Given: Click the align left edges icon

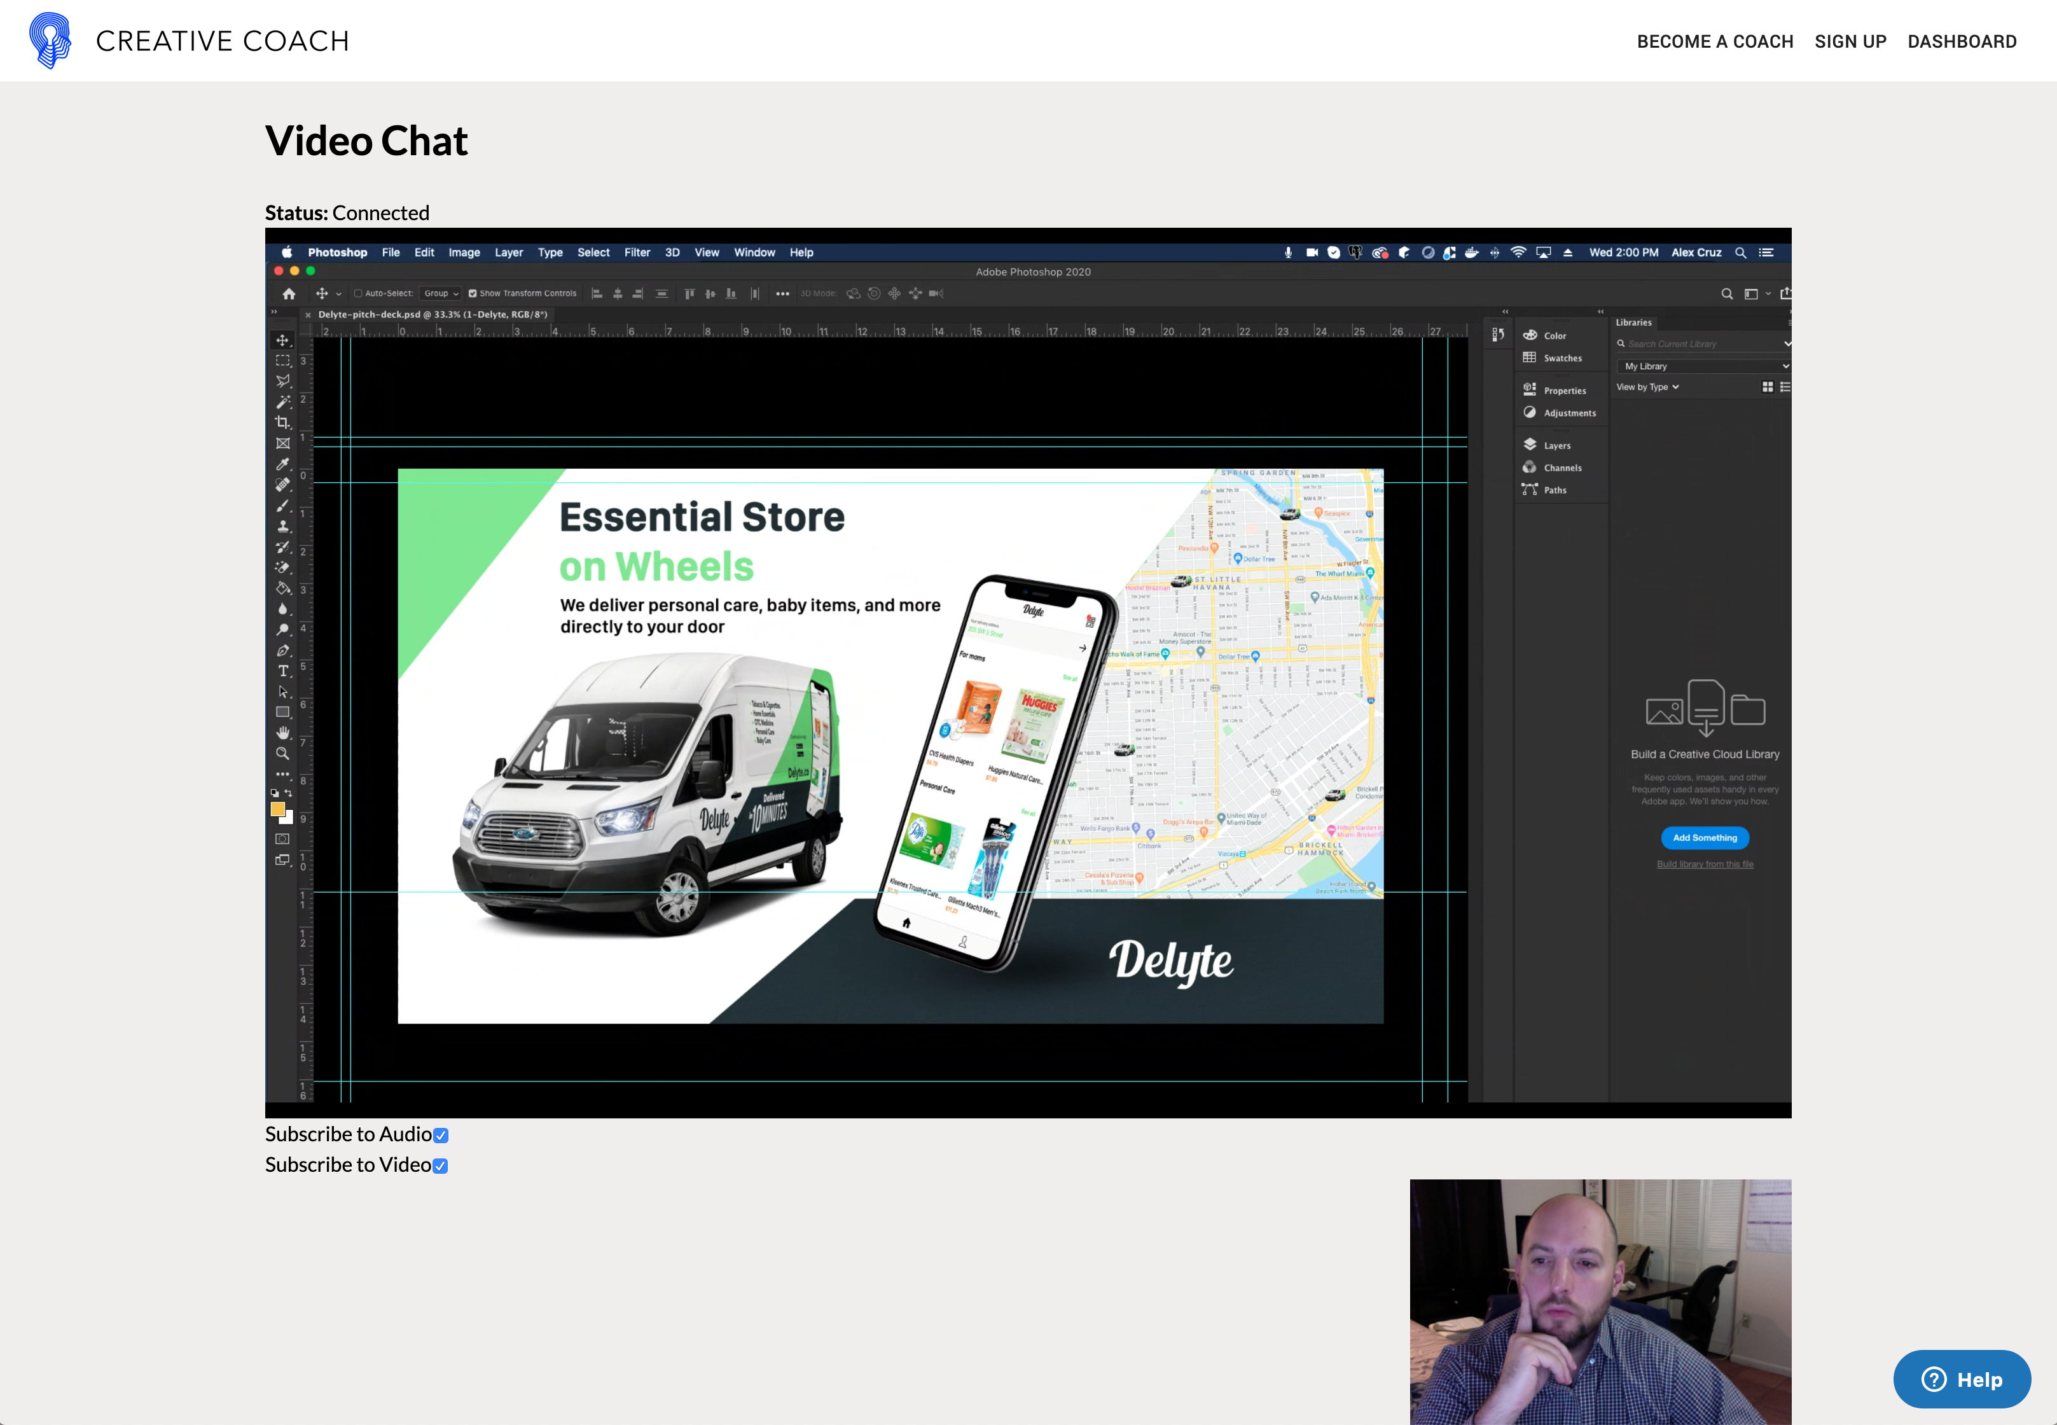Looking at the screenshot, I should coord(597,294).
